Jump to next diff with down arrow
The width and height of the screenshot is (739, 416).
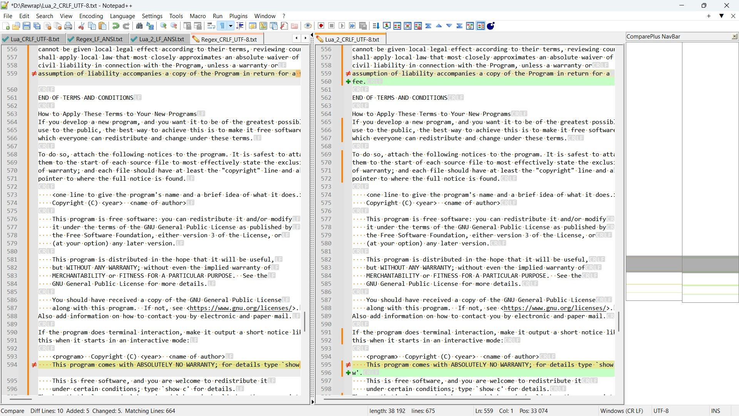pyautogui.click(x=449, y=26)
